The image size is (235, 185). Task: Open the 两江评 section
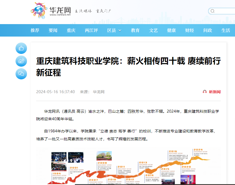pos(91,30)
